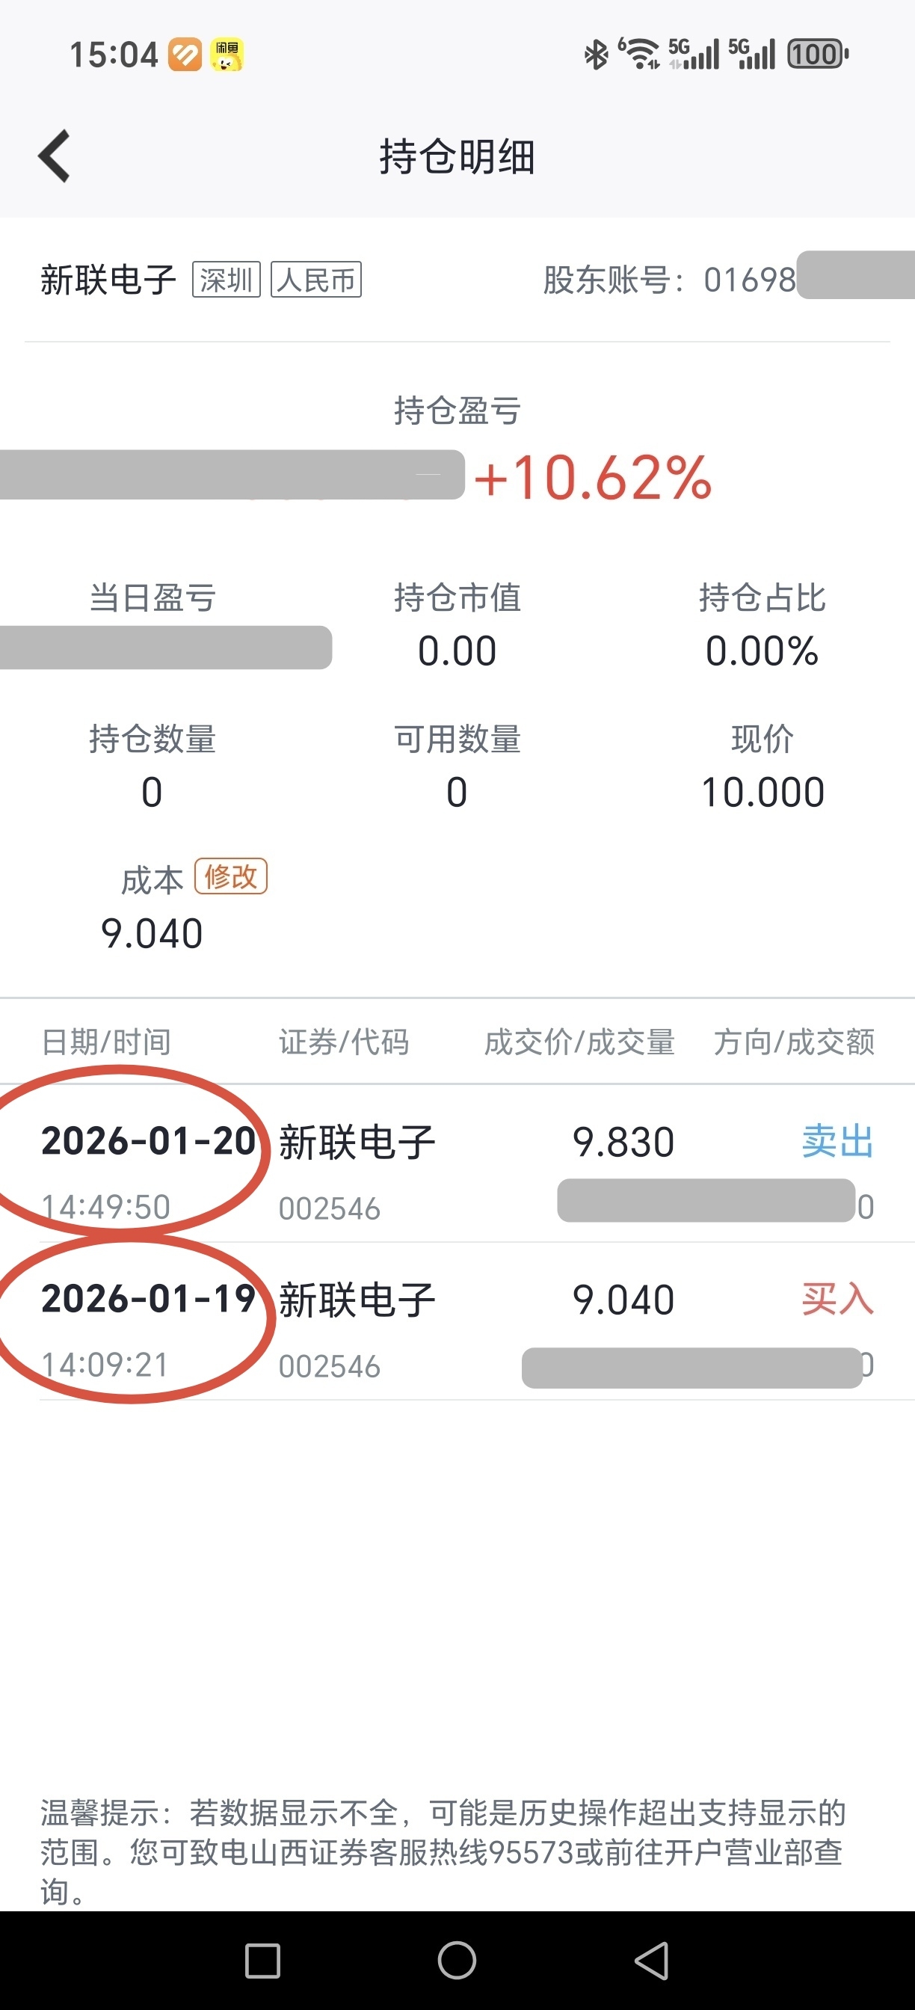Tap the yellow Xianyu notification icon
Viewport: 915px width, 2010px height.
click(227, 55)
